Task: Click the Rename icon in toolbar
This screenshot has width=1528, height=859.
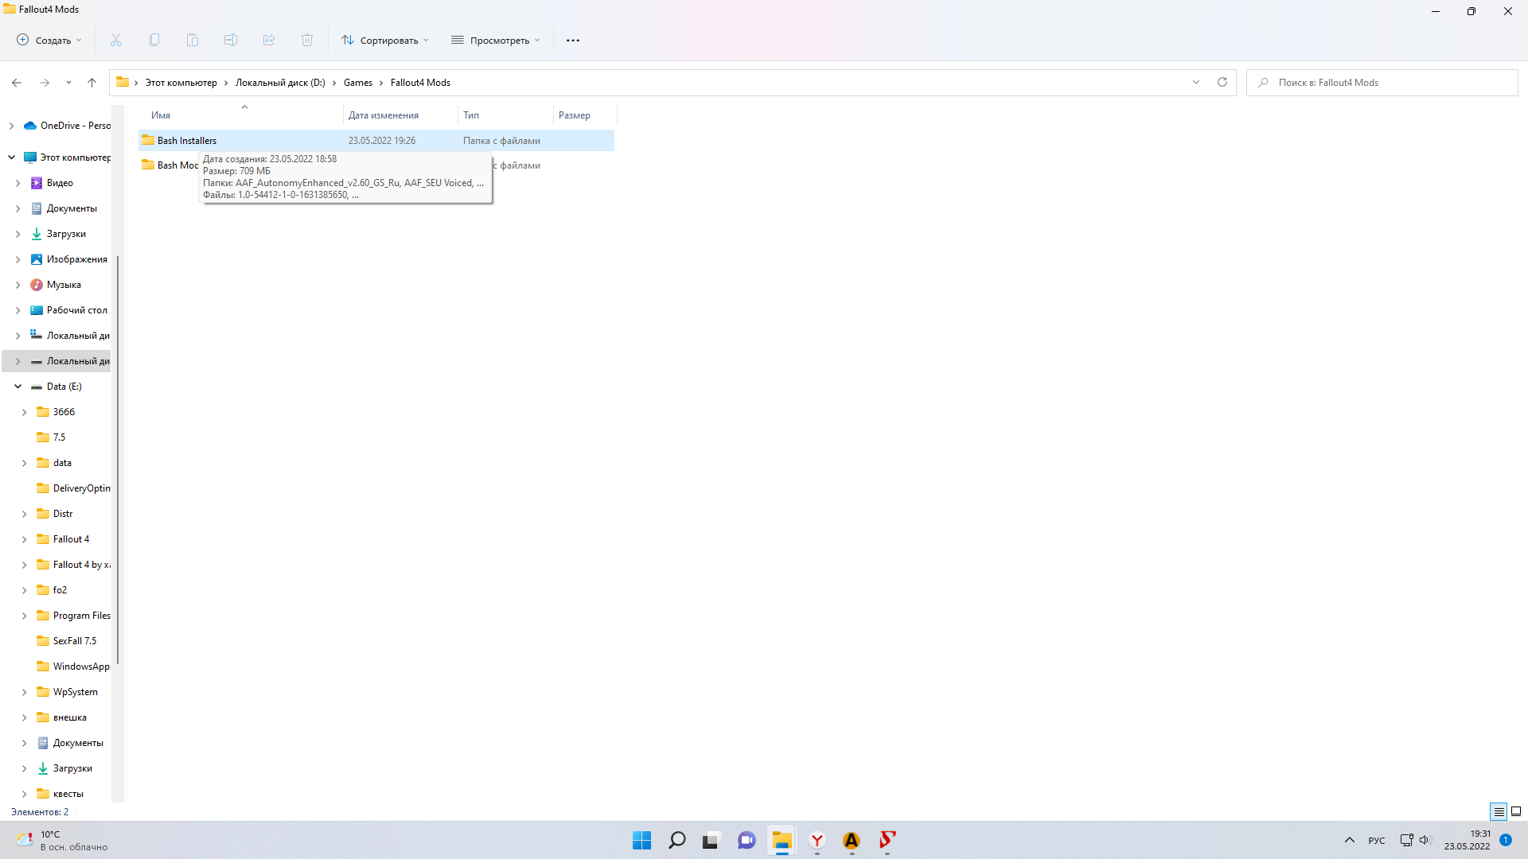Action: point(231,40)
